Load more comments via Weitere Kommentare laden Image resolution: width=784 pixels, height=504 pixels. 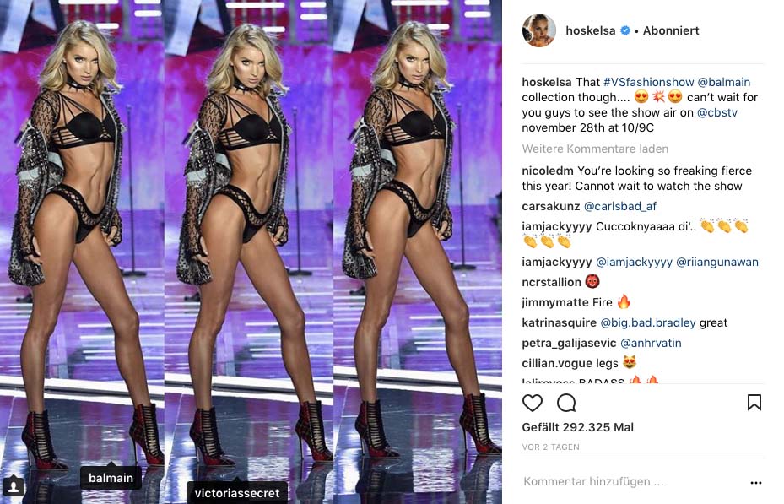pyautogui.click(x=595, y=149)
